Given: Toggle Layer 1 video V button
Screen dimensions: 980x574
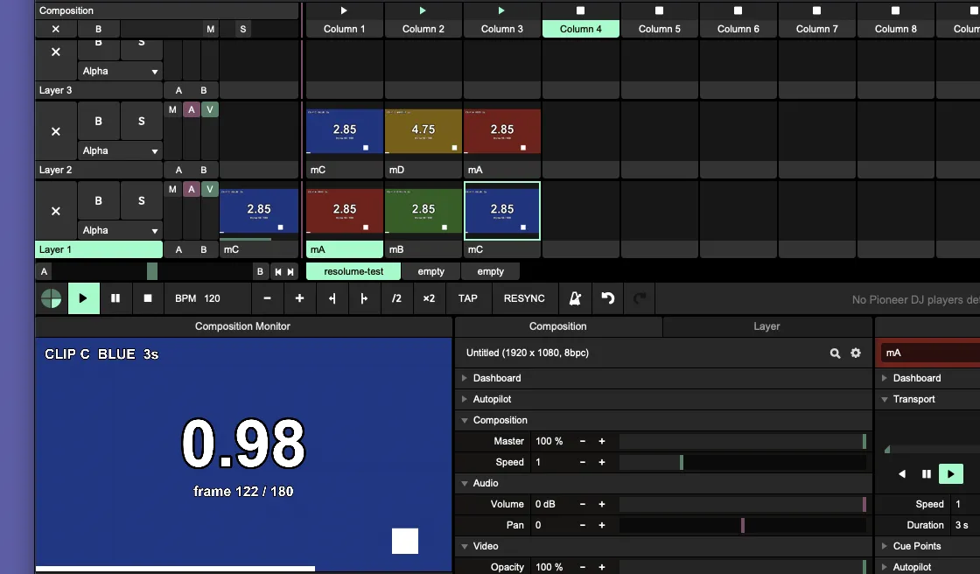Looking at the screenshot, I should coord(210,189).
